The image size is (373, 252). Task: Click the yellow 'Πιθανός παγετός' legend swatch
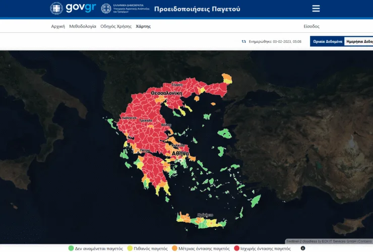pos(130,248)
